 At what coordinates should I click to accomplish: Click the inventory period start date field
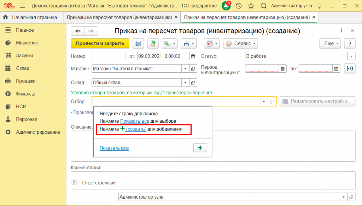click(262, 69)
